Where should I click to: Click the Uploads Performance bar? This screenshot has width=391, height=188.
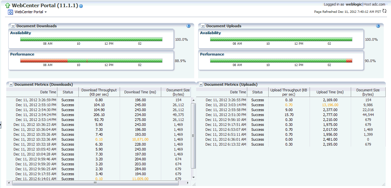click(281, 61)
